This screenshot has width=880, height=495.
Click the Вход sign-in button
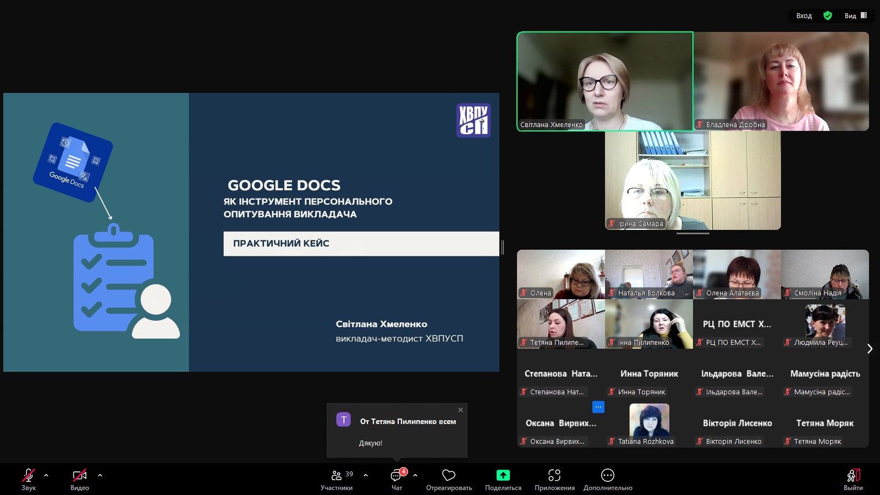(804, 16)
